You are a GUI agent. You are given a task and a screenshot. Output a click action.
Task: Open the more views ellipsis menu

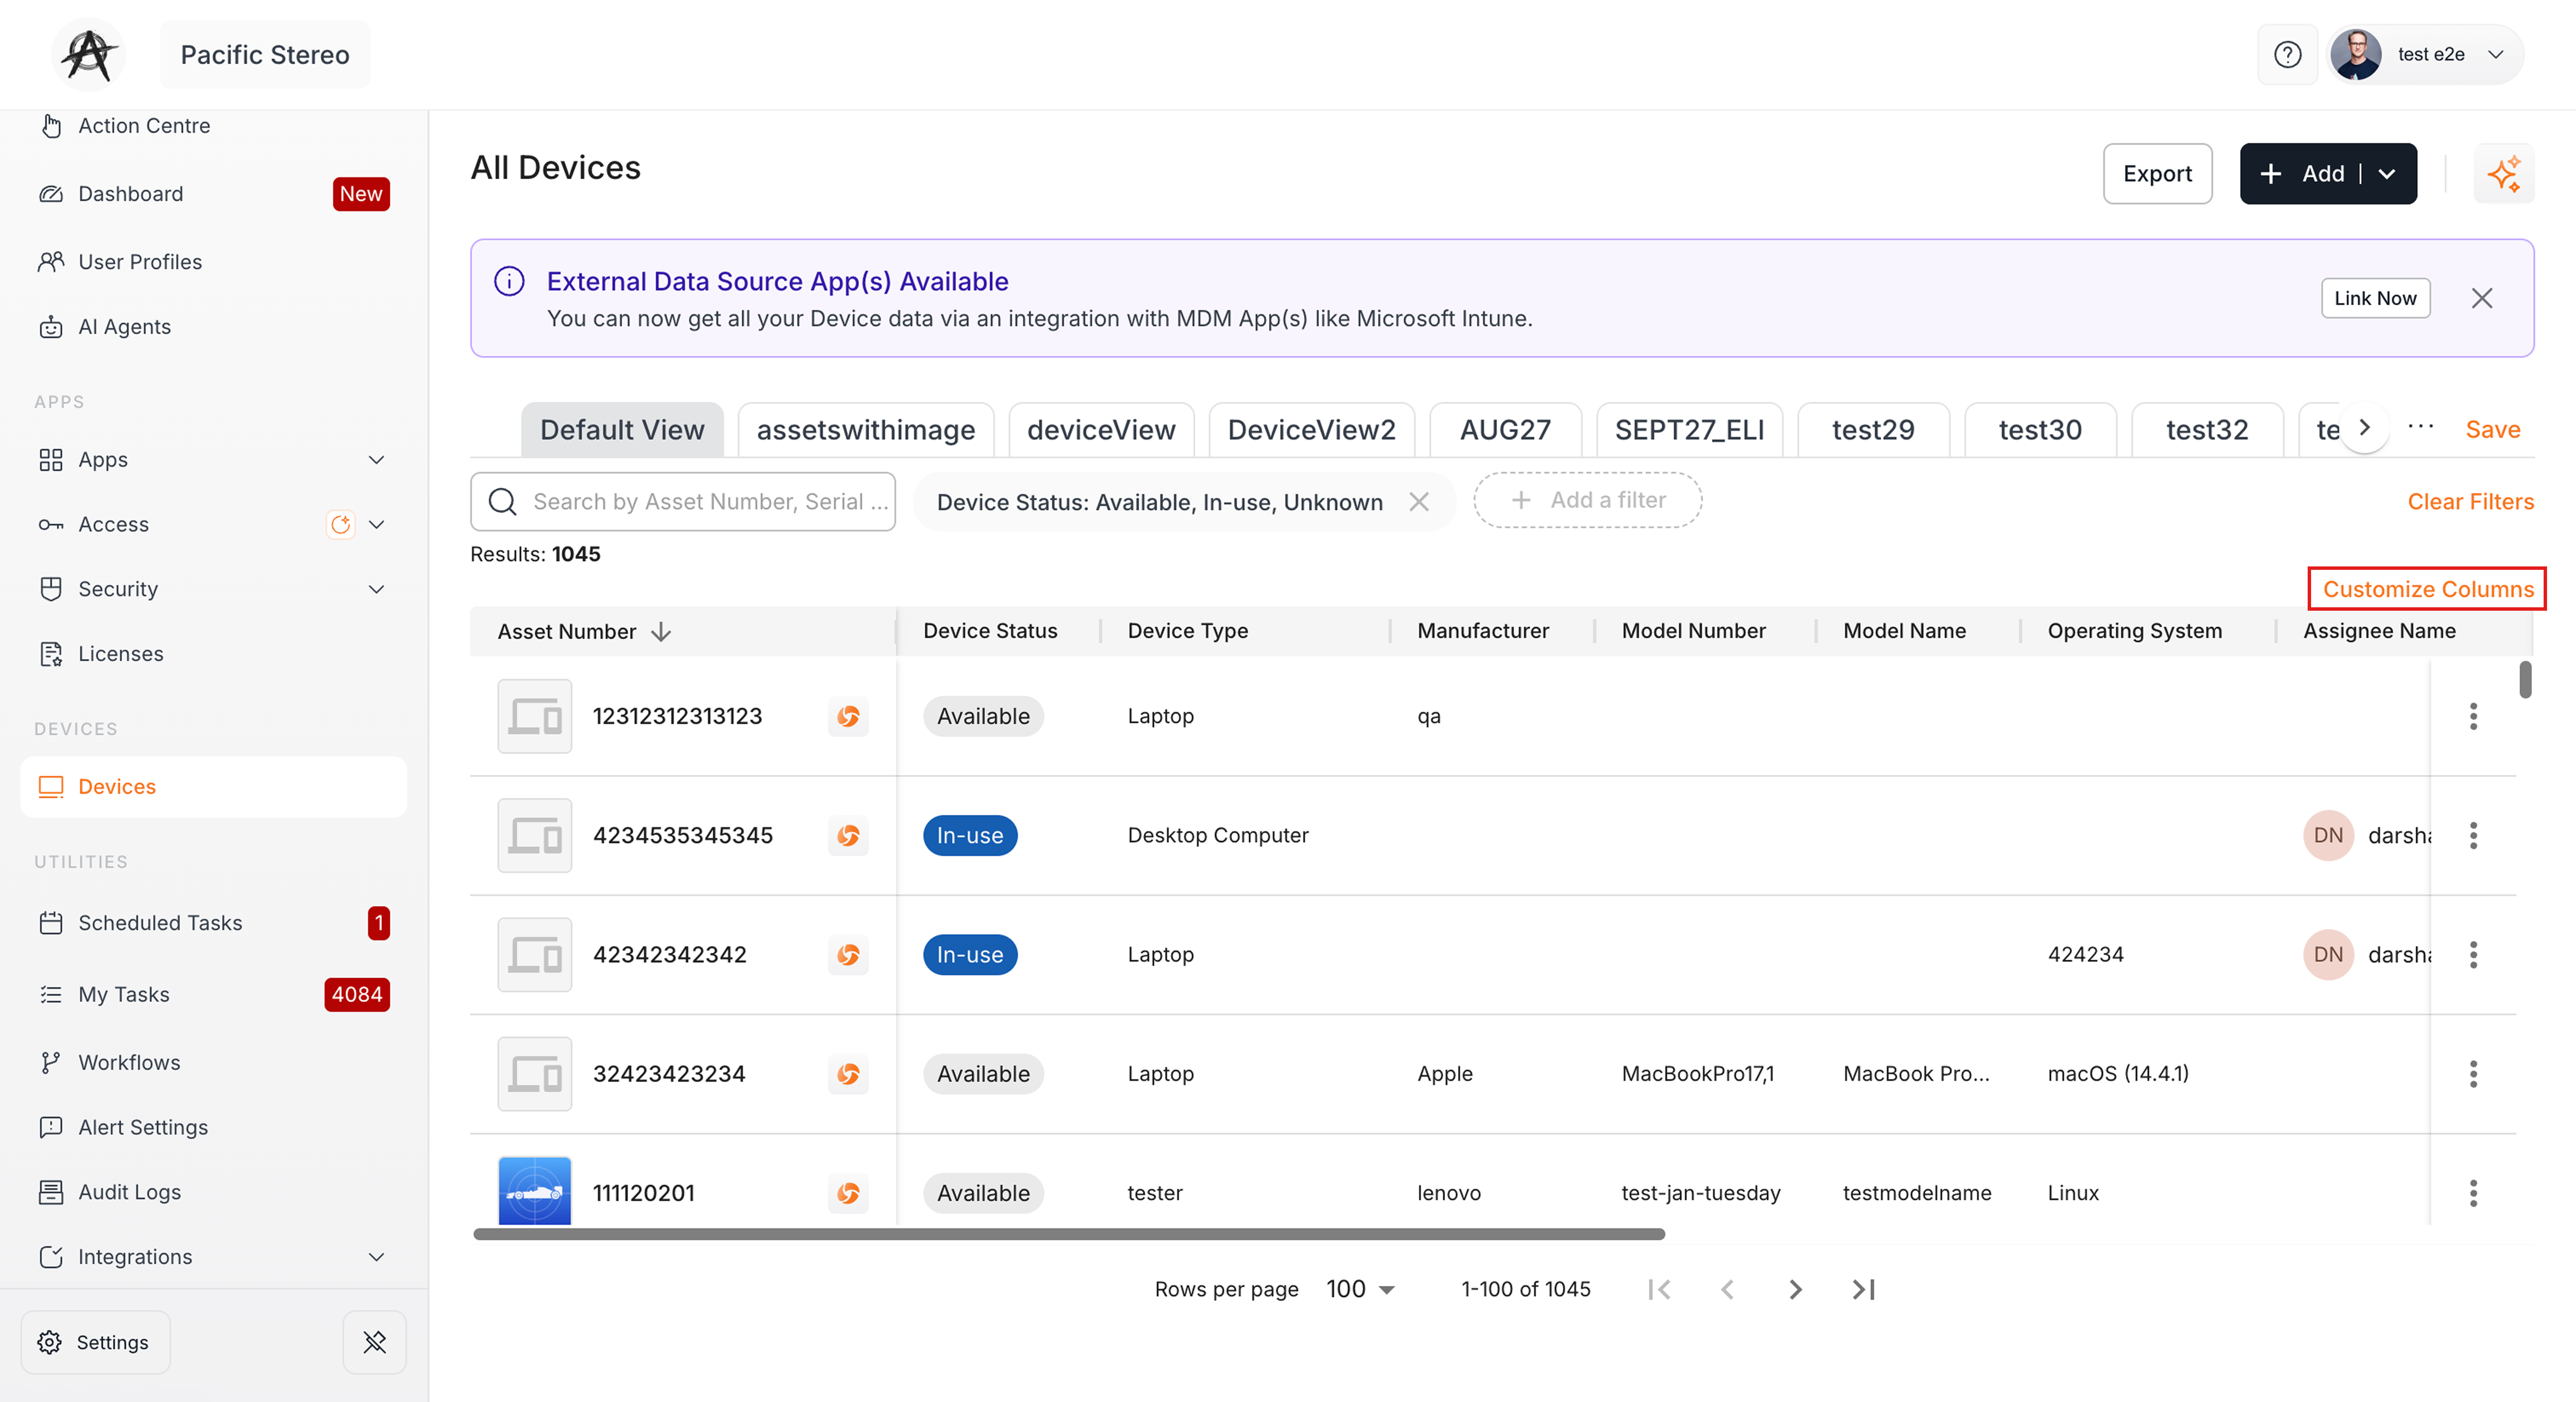click(x=2421, y=428)
